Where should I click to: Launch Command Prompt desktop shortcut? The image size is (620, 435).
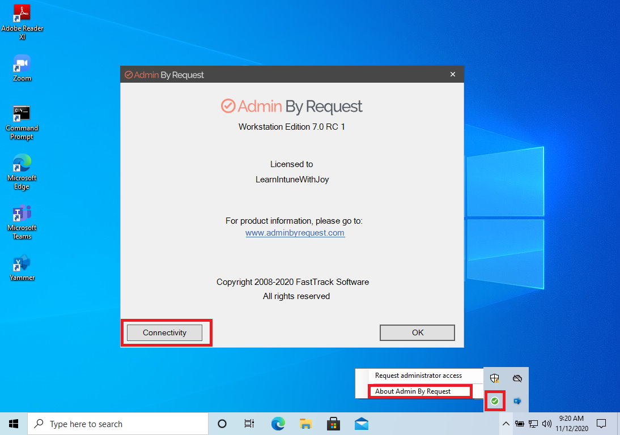[22, 123]
